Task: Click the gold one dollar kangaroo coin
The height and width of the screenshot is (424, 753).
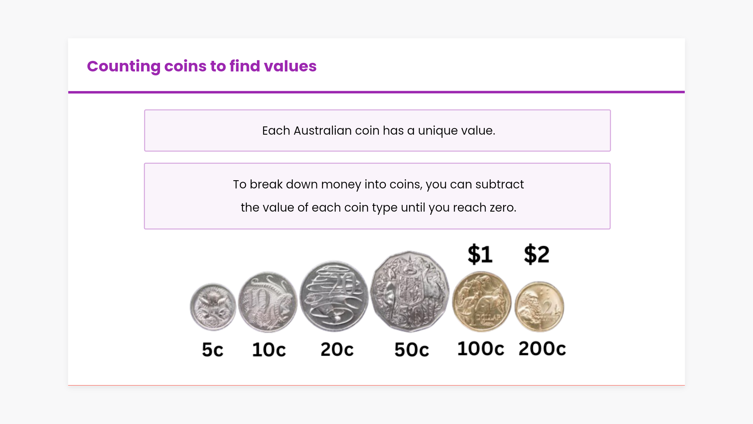Action: (482, 302)
